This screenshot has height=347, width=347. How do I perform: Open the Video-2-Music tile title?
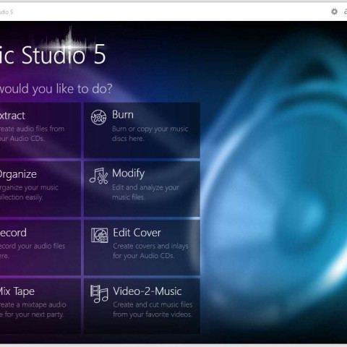pyautogui.click(x=147, y=291)
